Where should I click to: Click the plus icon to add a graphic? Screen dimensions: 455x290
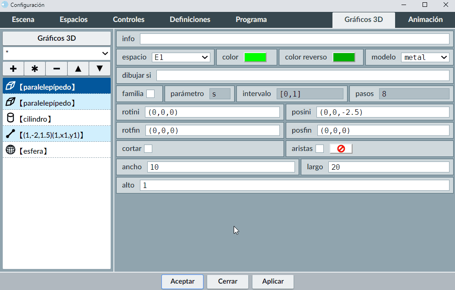coord(13,69)
